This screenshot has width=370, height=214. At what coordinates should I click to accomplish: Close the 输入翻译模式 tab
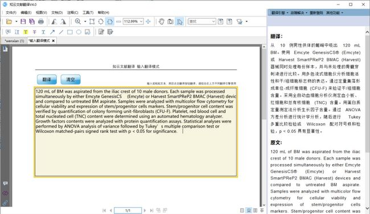point(54,41)
